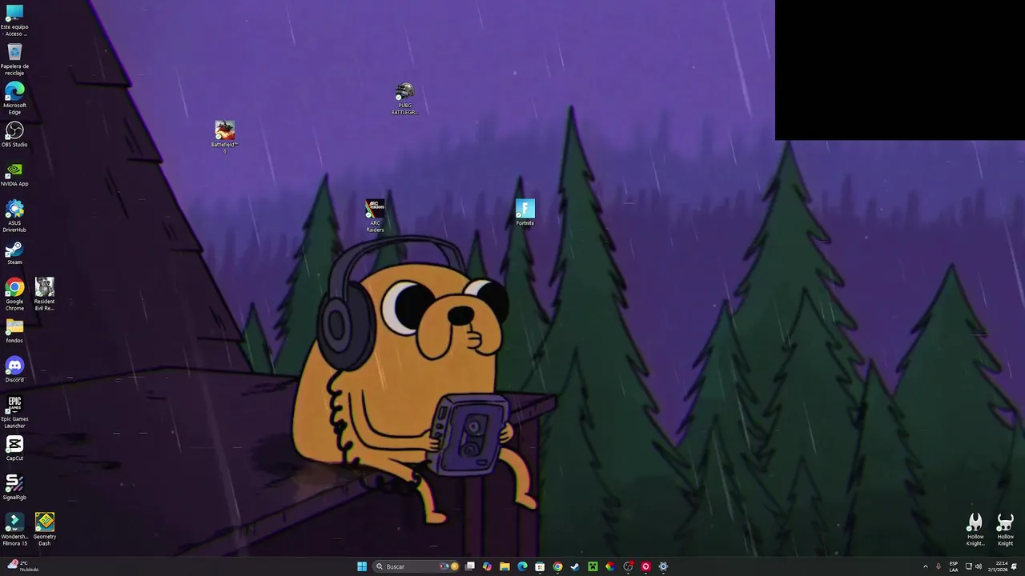1025x576 pixels.
Task: Open Microsoft Store from the taskbar
Action: tap(540, 566)
